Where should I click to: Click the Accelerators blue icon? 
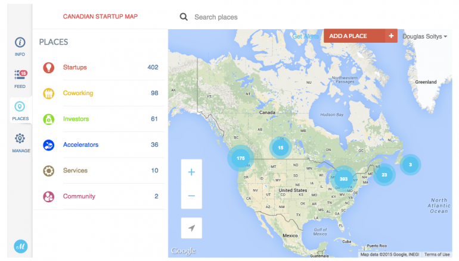pos(49,145)
